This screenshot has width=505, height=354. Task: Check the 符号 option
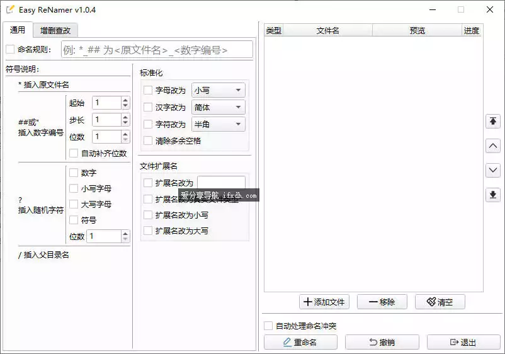[74, 220]
